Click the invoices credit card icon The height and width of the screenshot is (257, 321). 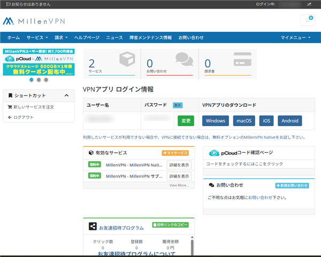[242, 59]
